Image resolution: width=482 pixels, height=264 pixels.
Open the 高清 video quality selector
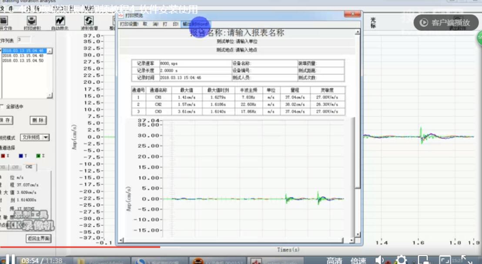pyautogui.click(x=334, y=260)
